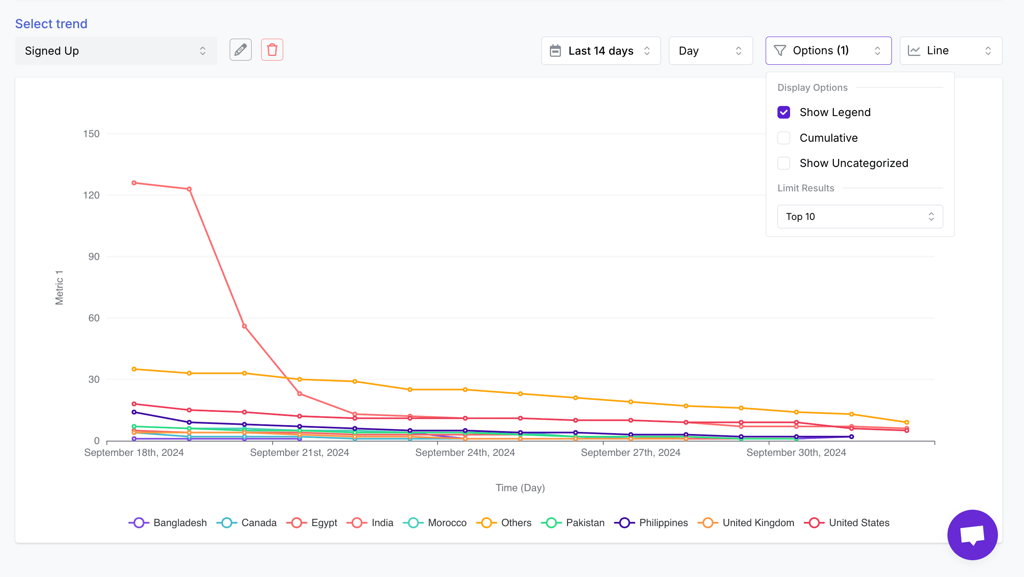Toggle Others series in the legend

pyautogui.click(x=504, y=523)
